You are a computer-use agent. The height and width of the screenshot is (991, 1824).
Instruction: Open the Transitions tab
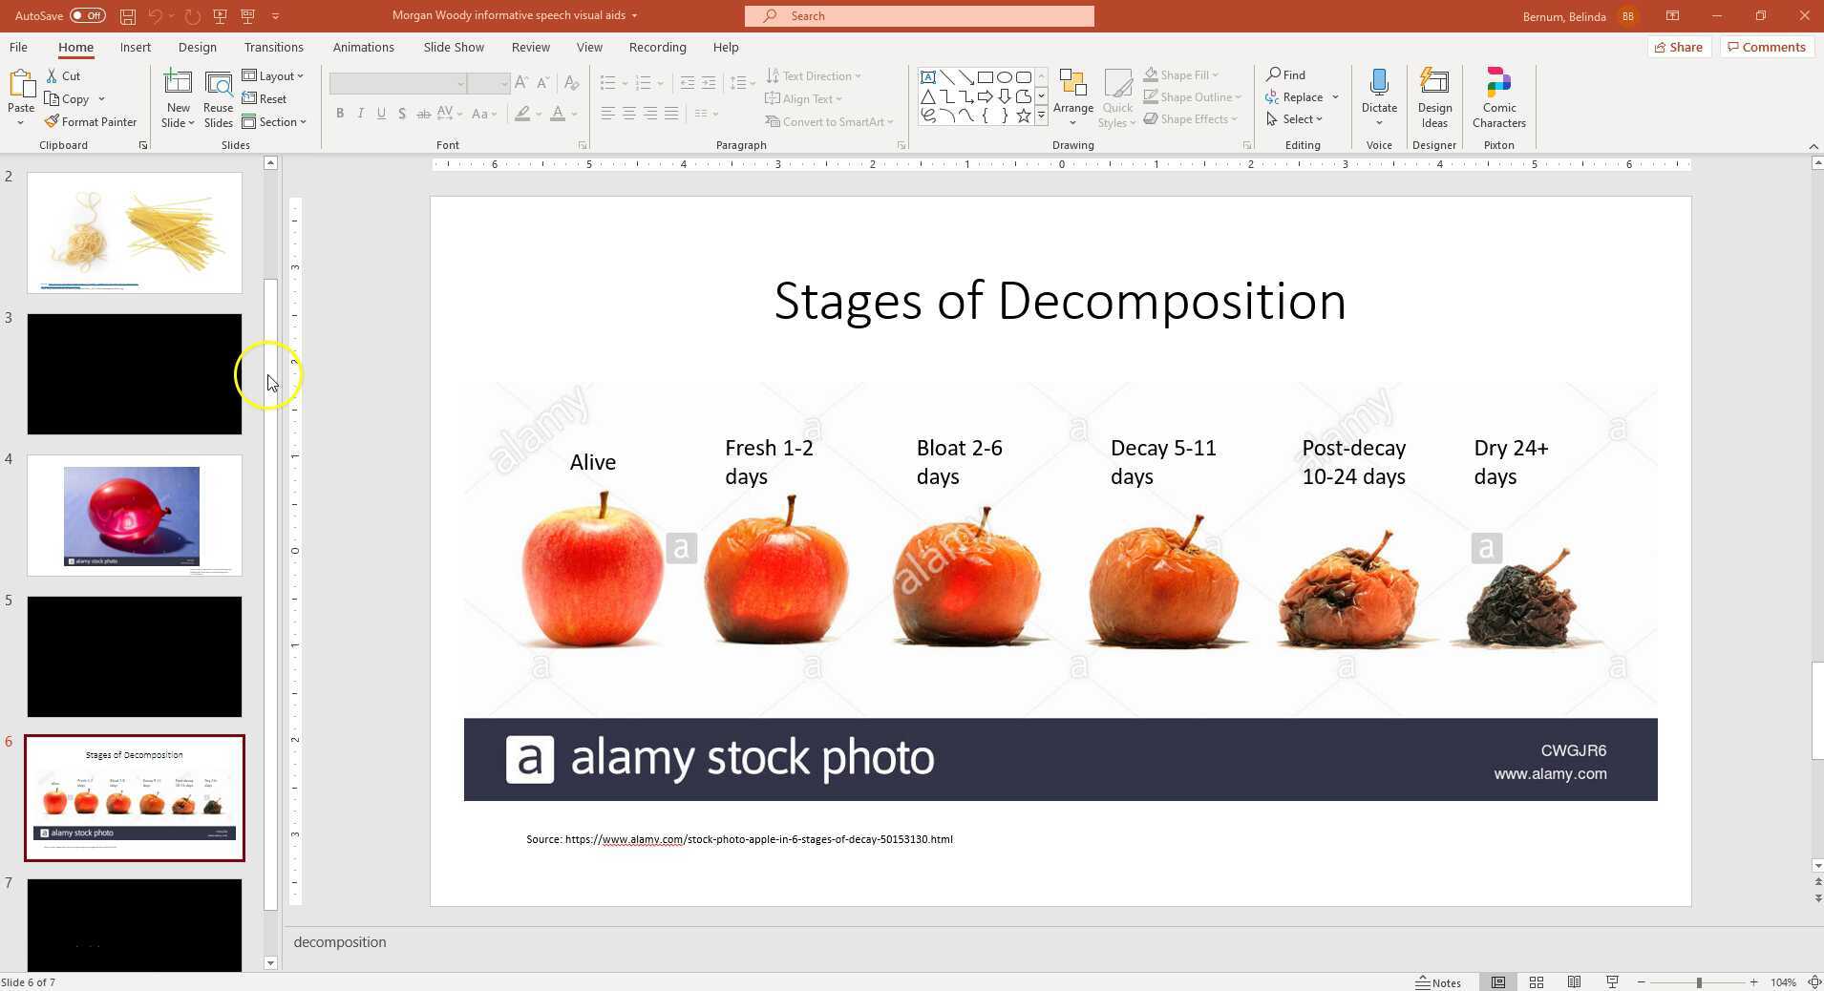point(273,47)
